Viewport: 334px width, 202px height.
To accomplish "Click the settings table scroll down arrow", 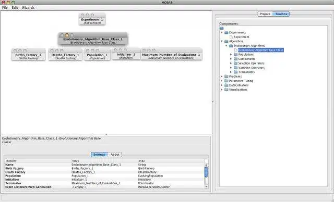I will [206, 186].
